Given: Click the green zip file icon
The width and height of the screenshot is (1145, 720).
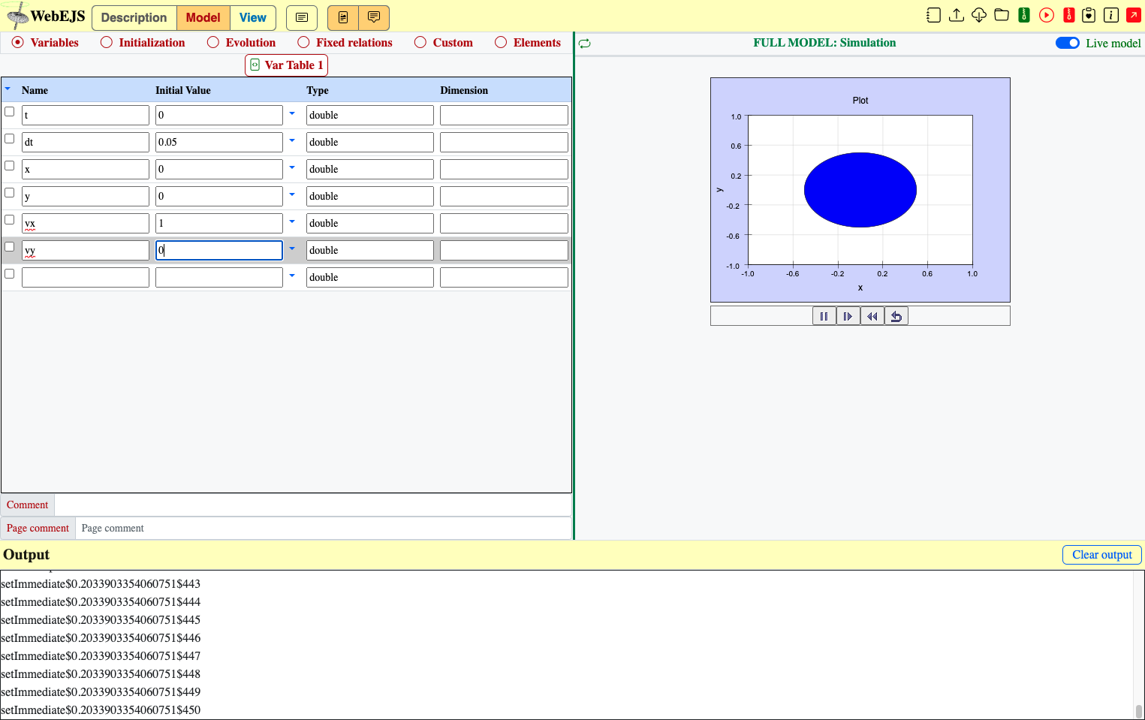Looking at the screenshot, I should coord(1024,15).
